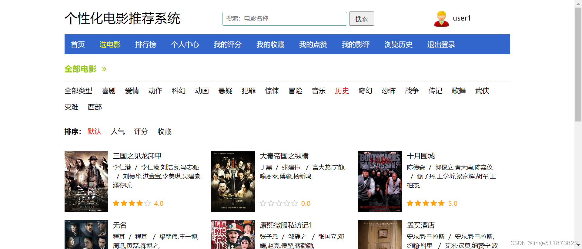Filter movies by 西部 genre
Screen dimensions: 582x249
click(x=95, y=107)
